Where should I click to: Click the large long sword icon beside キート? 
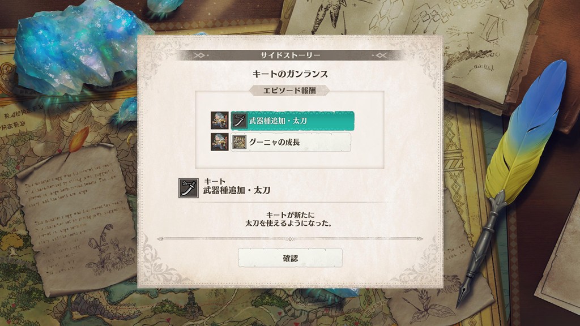coord(189,188)
